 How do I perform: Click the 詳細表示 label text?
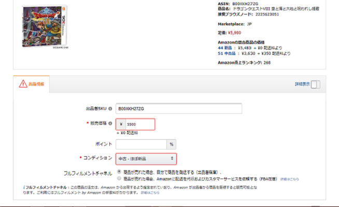(302, 84)
